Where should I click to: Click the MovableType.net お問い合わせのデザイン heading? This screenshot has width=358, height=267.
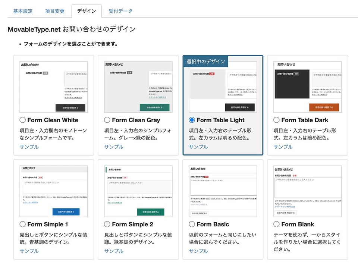(x=72, y=29)
